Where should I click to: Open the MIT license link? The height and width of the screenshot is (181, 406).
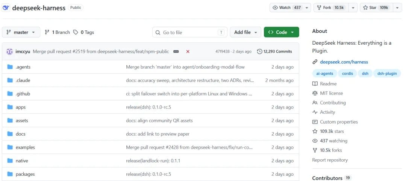pyautogui.click(x=332, y=93)
